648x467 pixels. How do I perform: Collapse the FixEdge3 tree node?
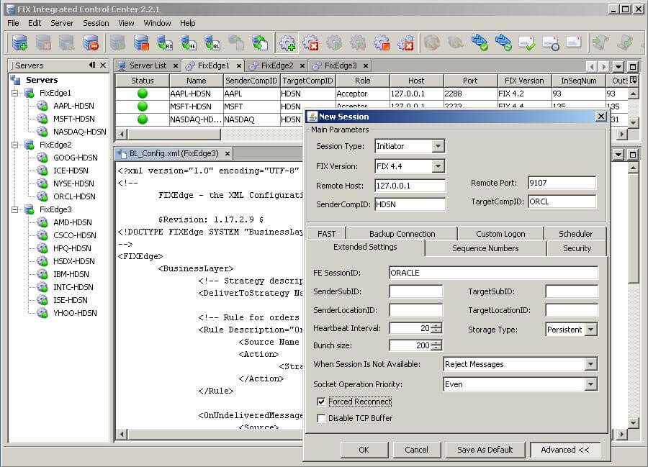coord(15,209)
